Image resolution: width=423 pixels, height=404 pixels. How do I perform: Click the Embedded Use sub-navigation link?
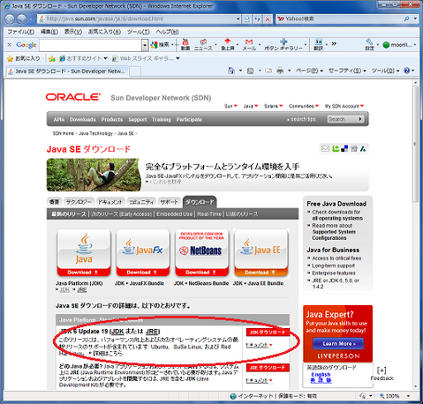pyautogui.click(x=174, y=214)
